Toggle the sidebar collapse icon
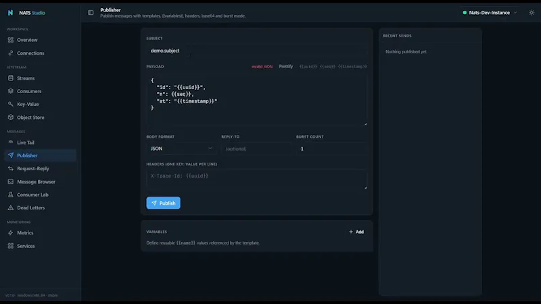This screenshot has height=304, width=541. [91, 13]
